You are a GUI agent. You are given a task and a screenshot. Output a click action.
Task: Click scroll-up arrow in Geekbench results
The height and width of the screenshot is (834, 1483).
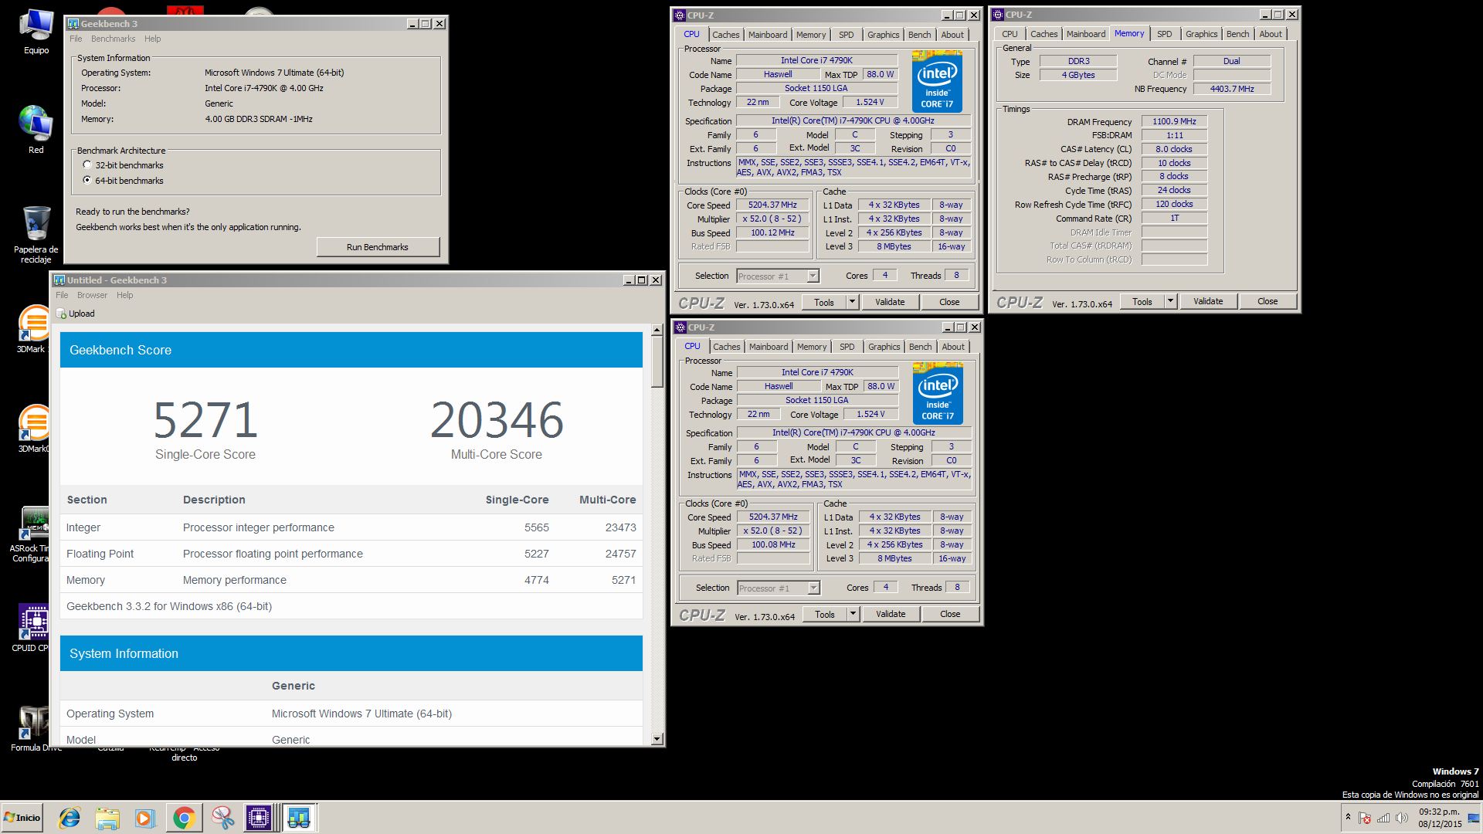657,330
